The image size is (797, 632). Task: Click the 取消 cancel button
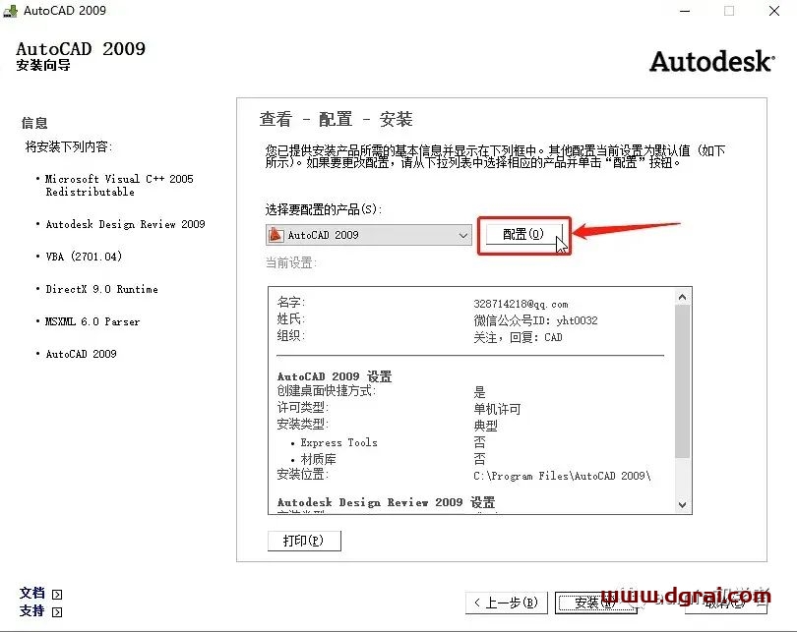(726, 603)
